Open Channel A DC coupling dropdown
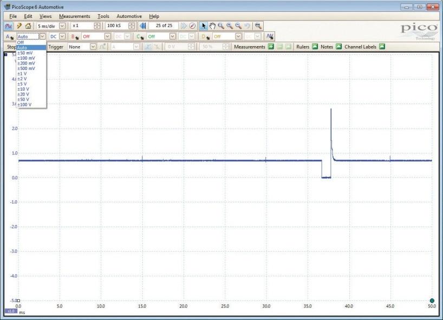This screenshot has height=320, width=443. tap(62, 36)
